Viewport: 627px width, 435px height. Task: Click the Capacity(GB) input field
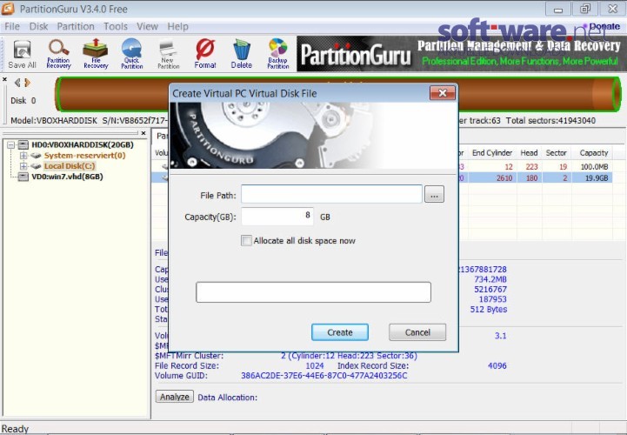(x=277, y=217)
